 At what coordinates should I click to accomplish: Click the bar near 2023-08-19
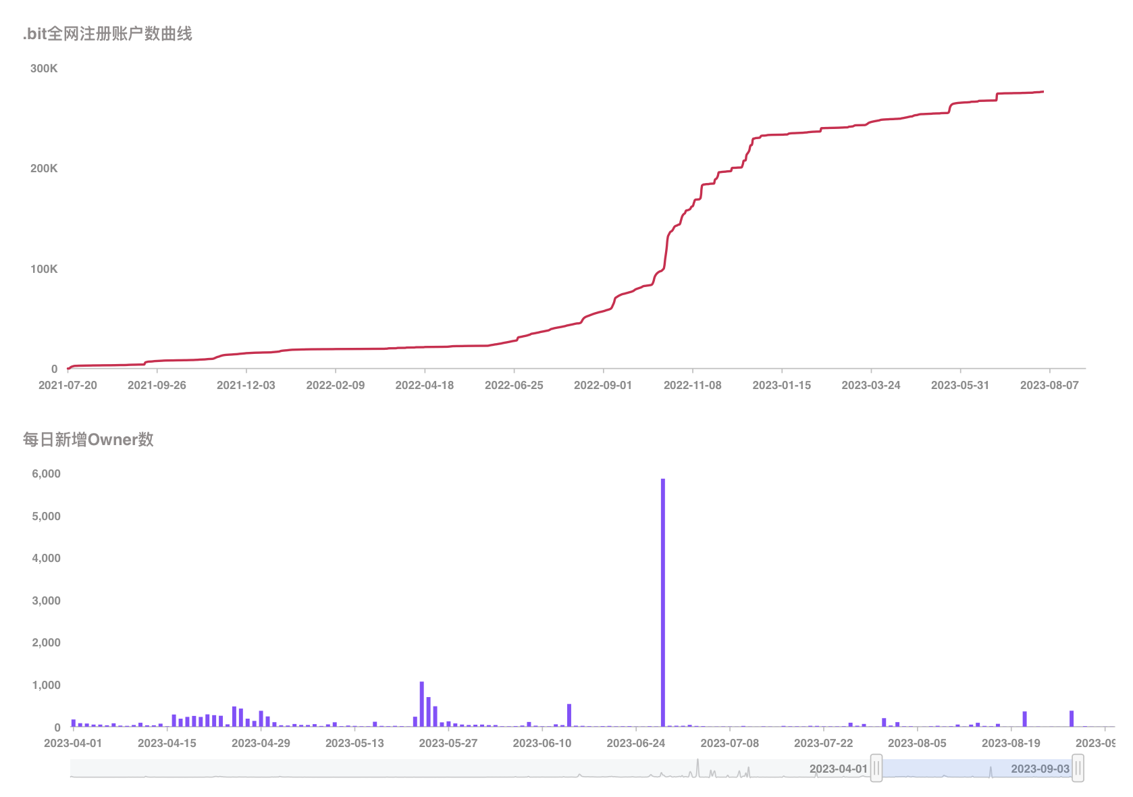(x=1024, y=719)
